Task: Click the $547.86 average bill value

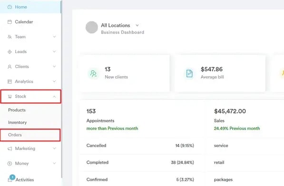Action: click(x=212, y=69)
